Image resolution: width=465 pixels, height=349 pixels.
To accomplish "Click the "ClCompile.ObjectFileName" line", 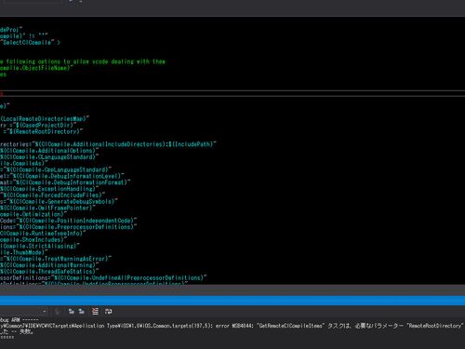I will click(36, 68).
